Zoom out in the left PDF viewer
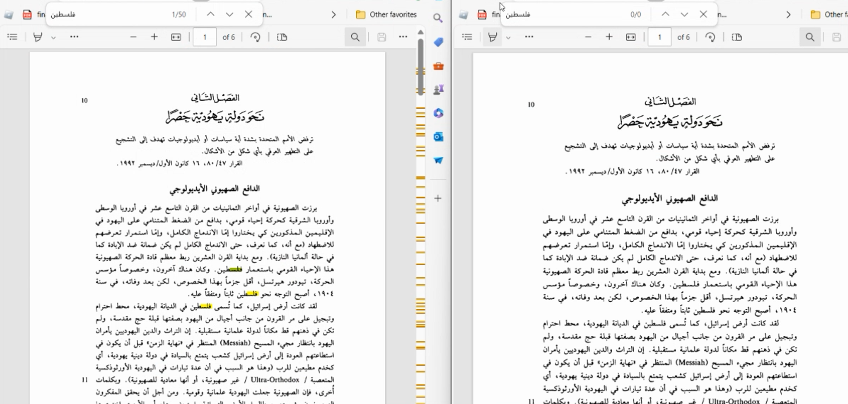The image size is (848, 404). click(133, 37)
